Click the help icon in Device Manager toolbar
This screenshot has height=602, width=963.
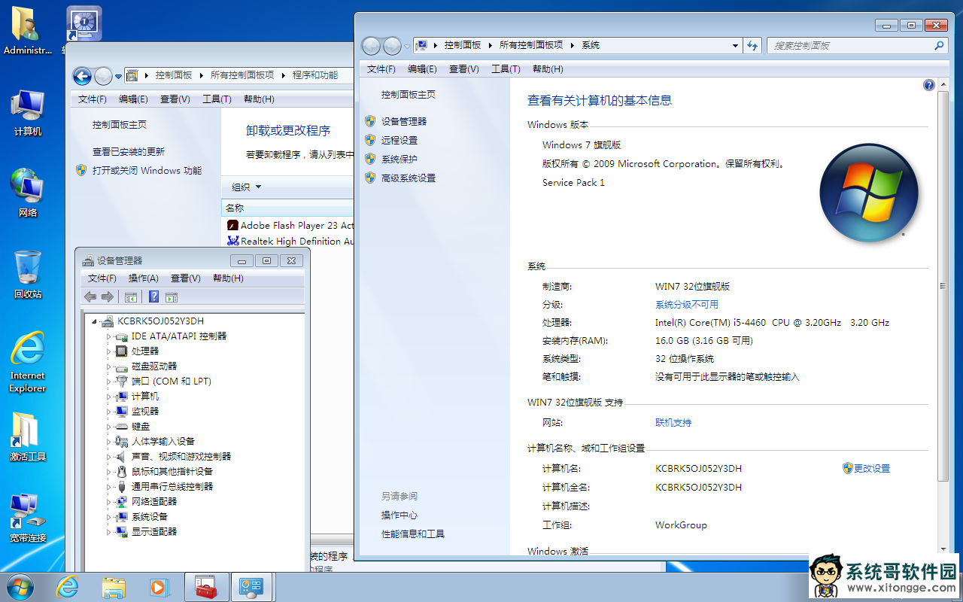(x=154, y=296)
